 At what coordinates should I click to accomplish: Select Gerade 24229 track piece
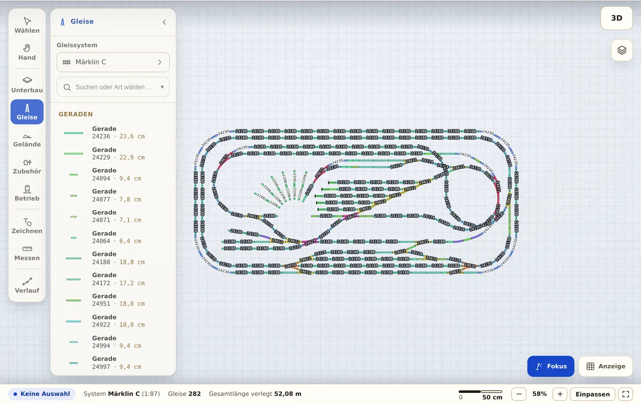point(113,153)
